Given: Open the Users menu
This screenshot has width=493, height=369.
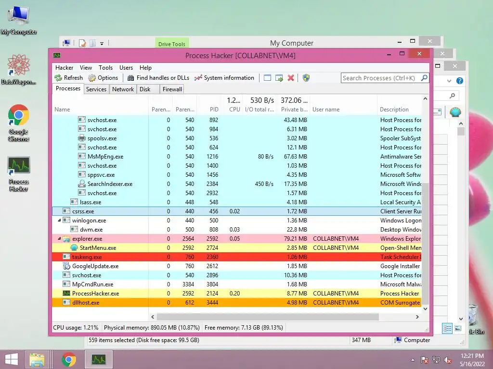Looking at the screenshot, I should click(126, 68).
